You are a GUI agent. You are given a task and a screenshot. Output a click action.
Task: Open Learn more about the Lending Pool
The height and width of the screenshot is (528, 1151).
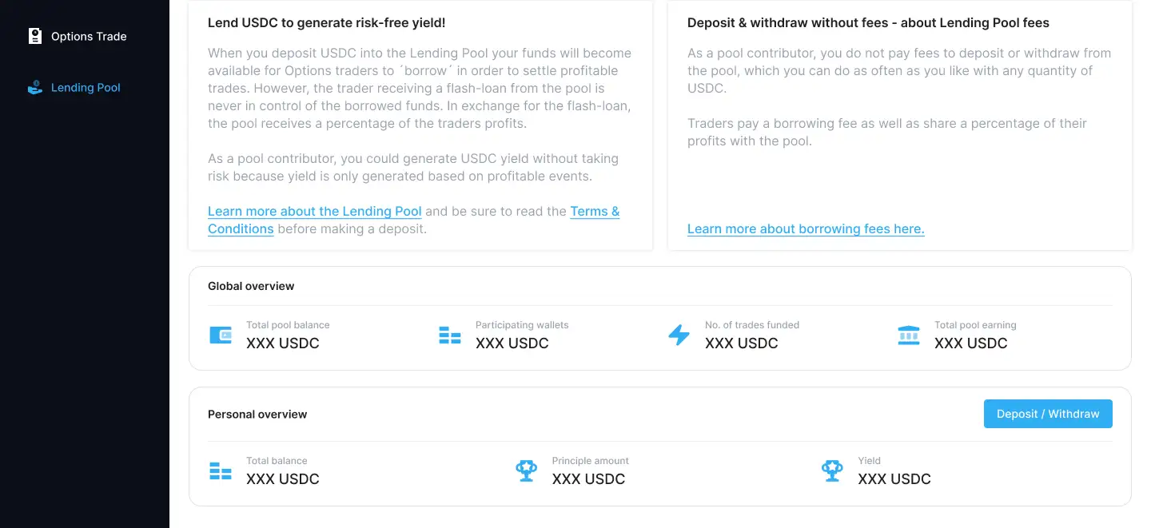point(314,212)
